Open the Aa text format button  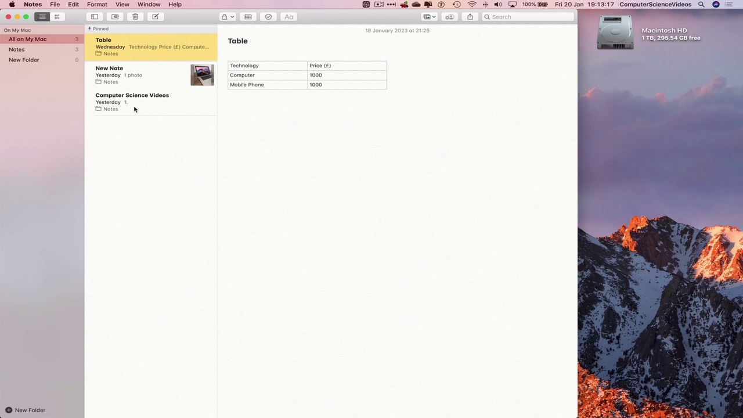point(288,17)
